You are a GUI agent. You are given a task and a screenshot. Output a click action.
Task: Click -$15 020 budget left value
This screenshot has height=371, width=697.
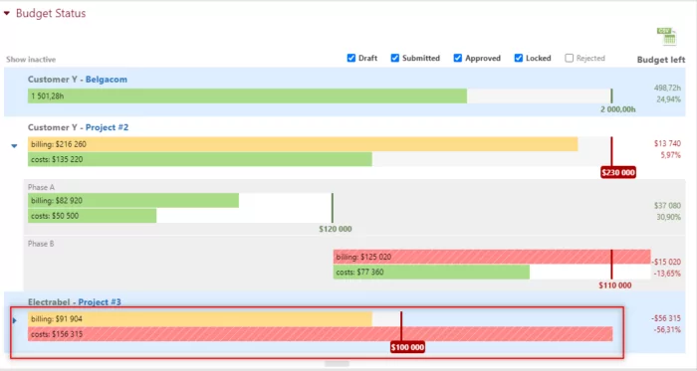click(666, 262)
